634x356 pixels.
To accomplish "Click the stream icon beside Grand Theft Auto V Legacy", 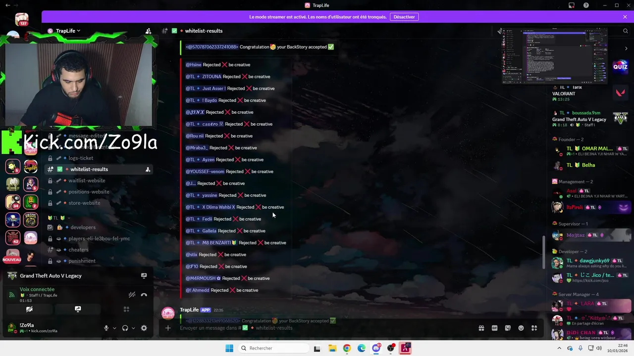I will [x=144, y=276].
